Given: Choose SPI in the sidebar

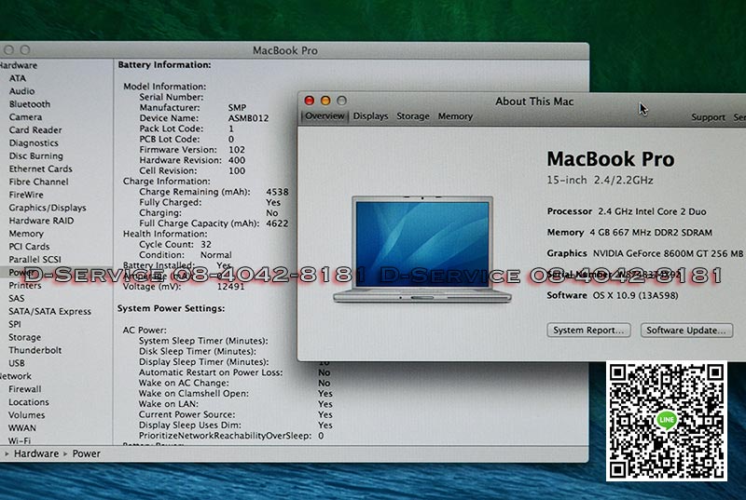Looking at the screenshot, I should click(x=15, y=324).
